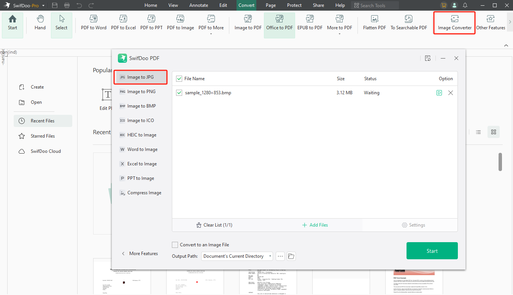The width and height of the screenshot is (513, 295).
Task: Select the To Searchable PDF tool
Action: coord(409,23)
